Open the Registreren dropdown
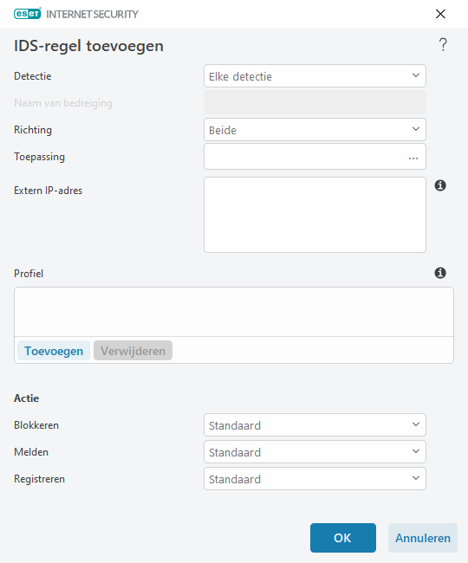Image resolution: width=468 pixels, height=563 pixels. coord(315,479)
